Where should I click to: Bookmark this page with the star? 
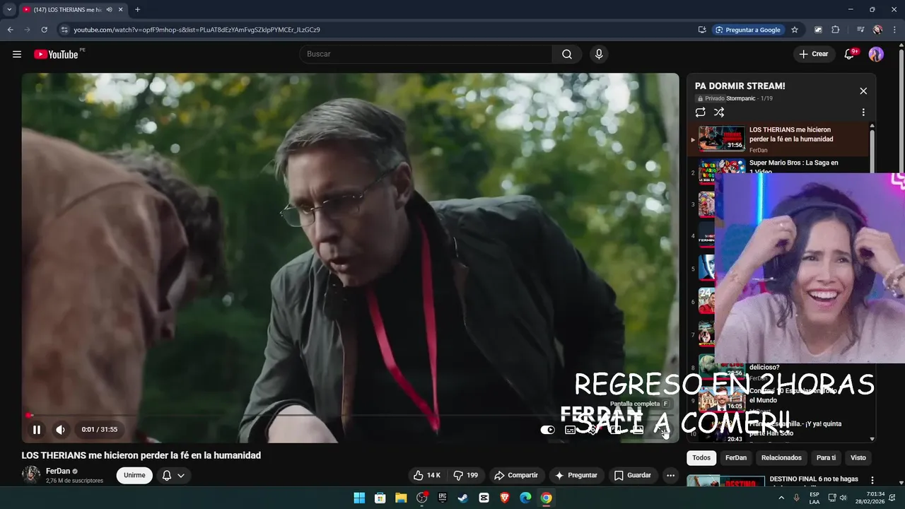tap(795, 30)
